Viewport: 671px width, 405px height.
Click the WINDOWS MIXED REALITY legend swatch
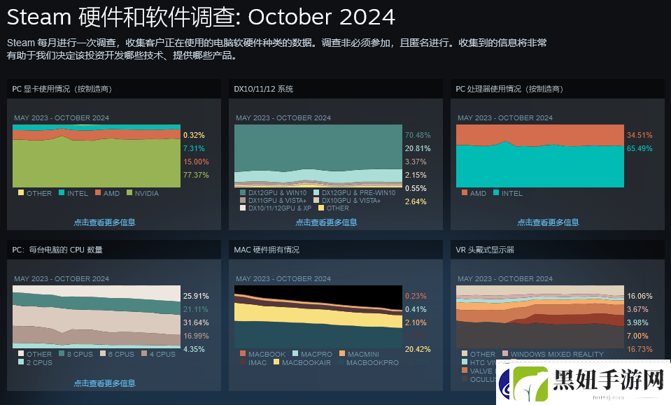pos(505,353)
